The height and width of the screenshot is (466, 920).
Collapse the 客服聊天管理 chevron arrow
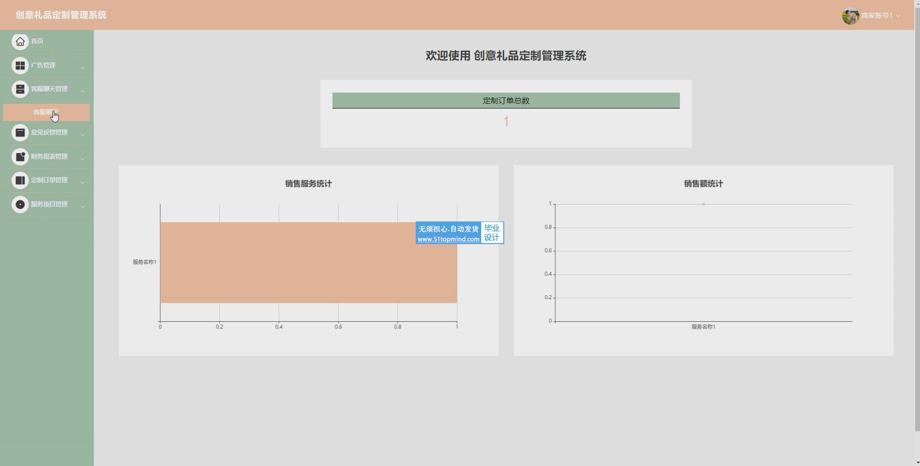[82, 91]
